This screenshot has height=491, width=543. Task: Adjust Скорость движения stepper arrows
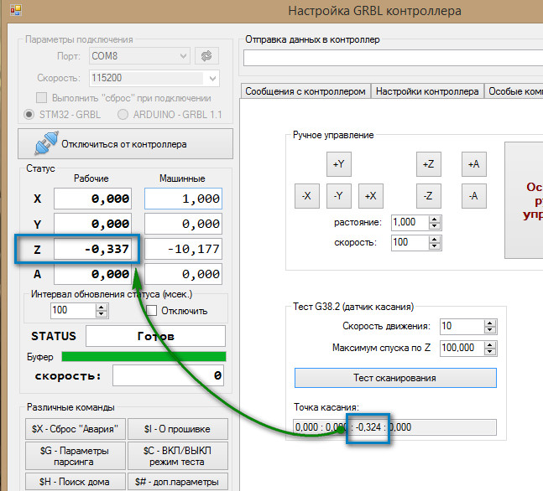coord(489,326)
